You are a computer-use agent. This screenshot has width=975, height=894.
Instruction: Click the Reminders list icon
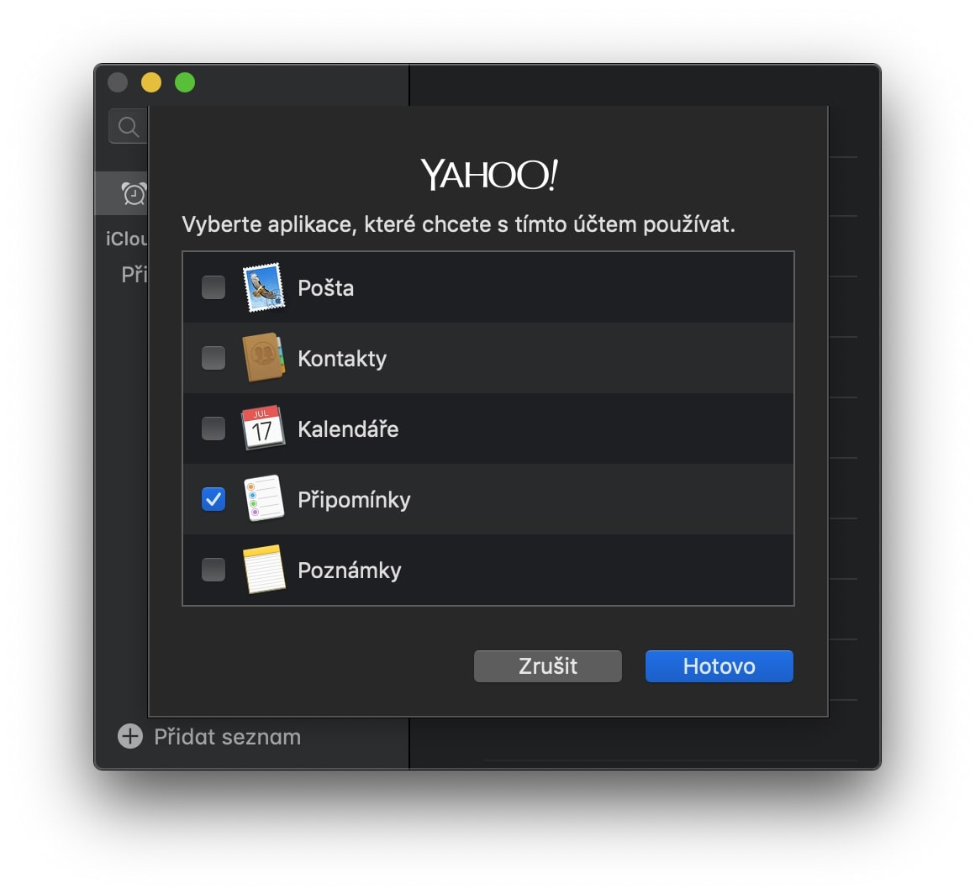coord(264,499)
